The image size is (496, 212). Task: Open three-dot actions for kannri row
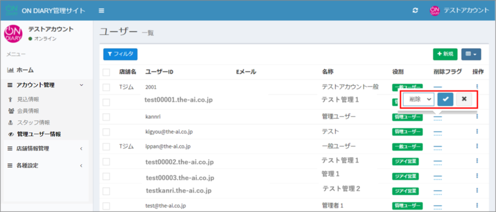coord(477,117)
